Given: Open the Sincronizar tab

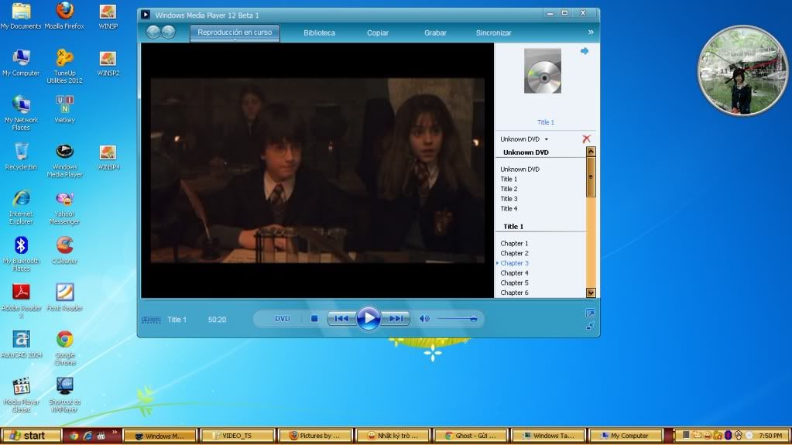Looking at the screenshot, I should [493, 33].
